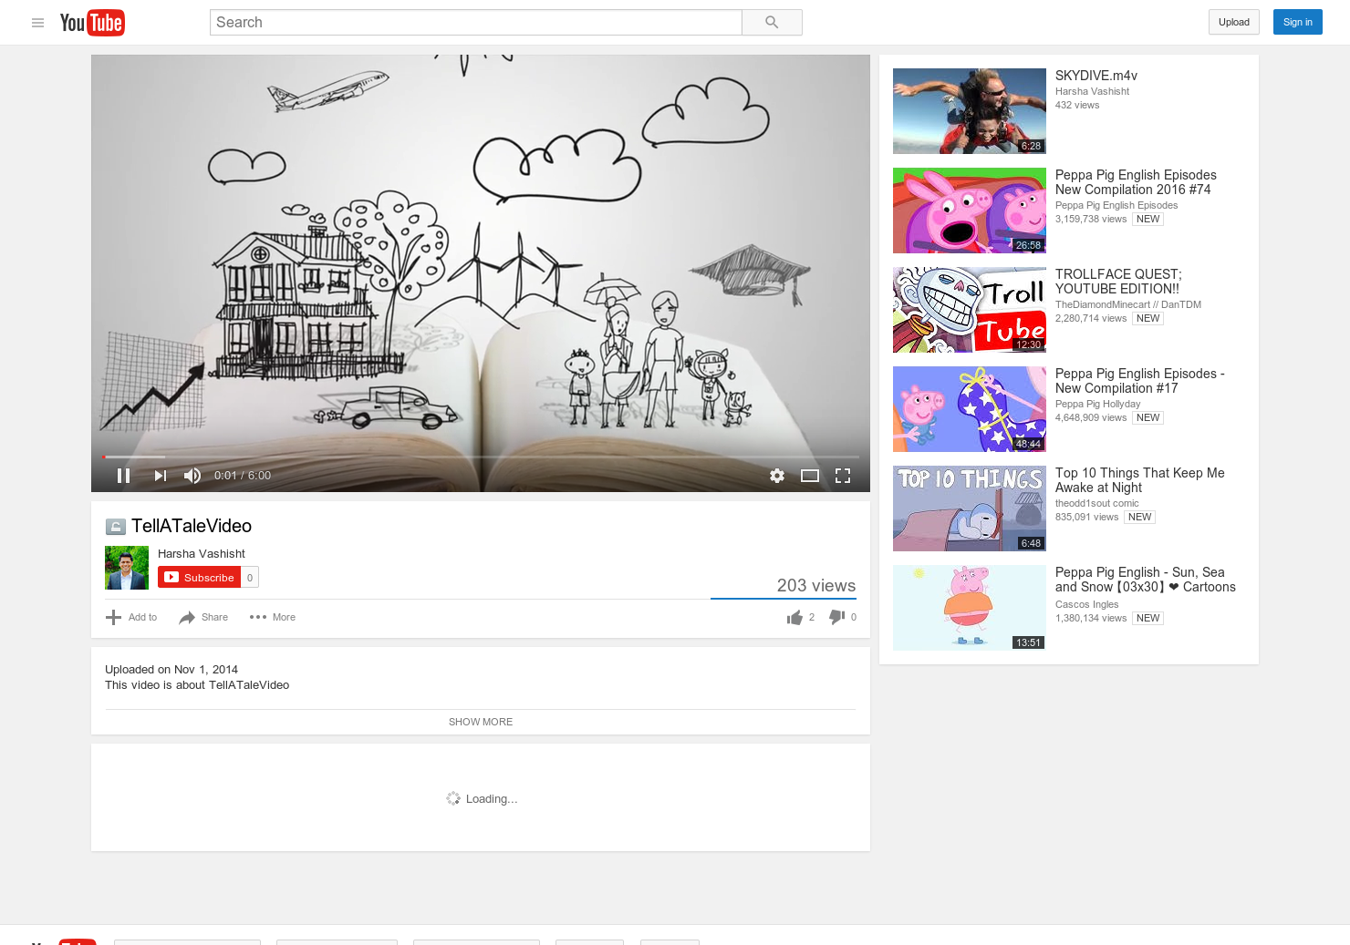Click the 203 views count
The width and height of the screenshot is (1350, 945).
pyautogui.click(x=816, y=586)
